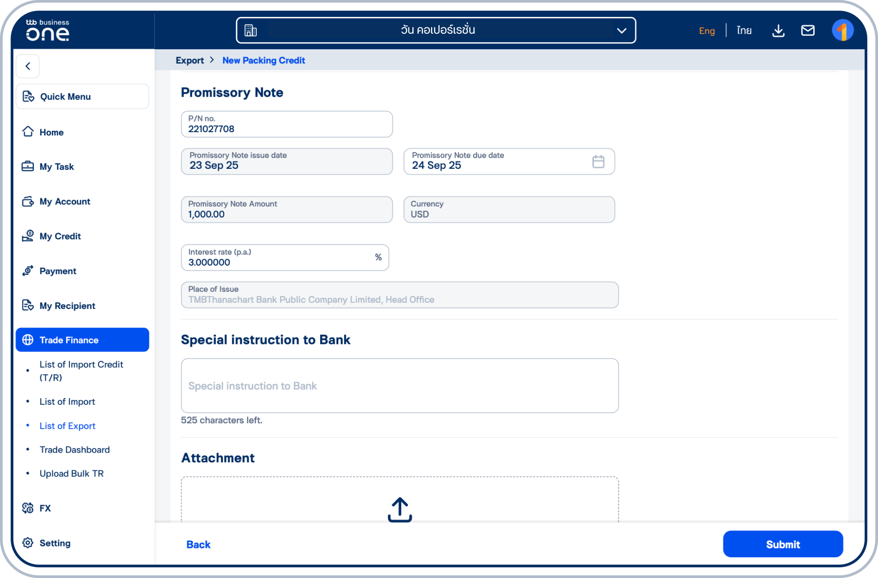Click the Submit button
The width and height of the screenshot is (878, 578).
(x=782, y=544)
